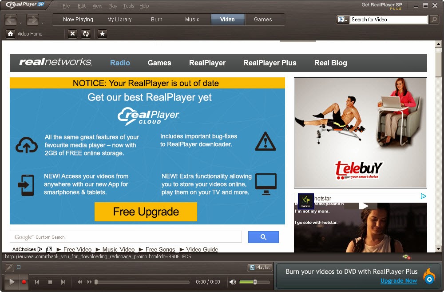Click the Fast Forward button
The width and height of the screenshot is (444, 292).
tap(90, 282)
